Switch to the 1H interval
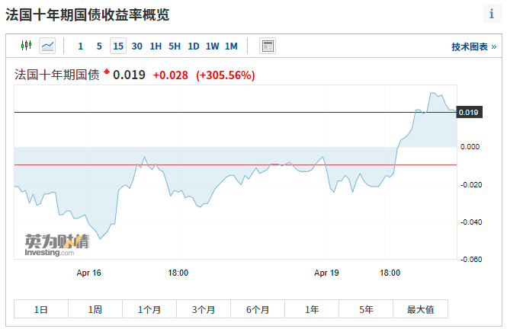 pyautogui.click(x=156, y=46)
